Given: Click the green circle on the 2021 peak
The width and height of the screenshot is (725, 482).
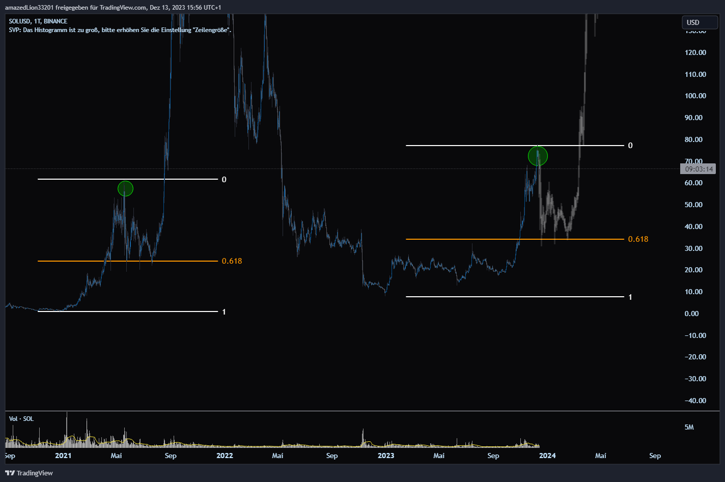Looking at the screenshot, I should click(125, 189).
